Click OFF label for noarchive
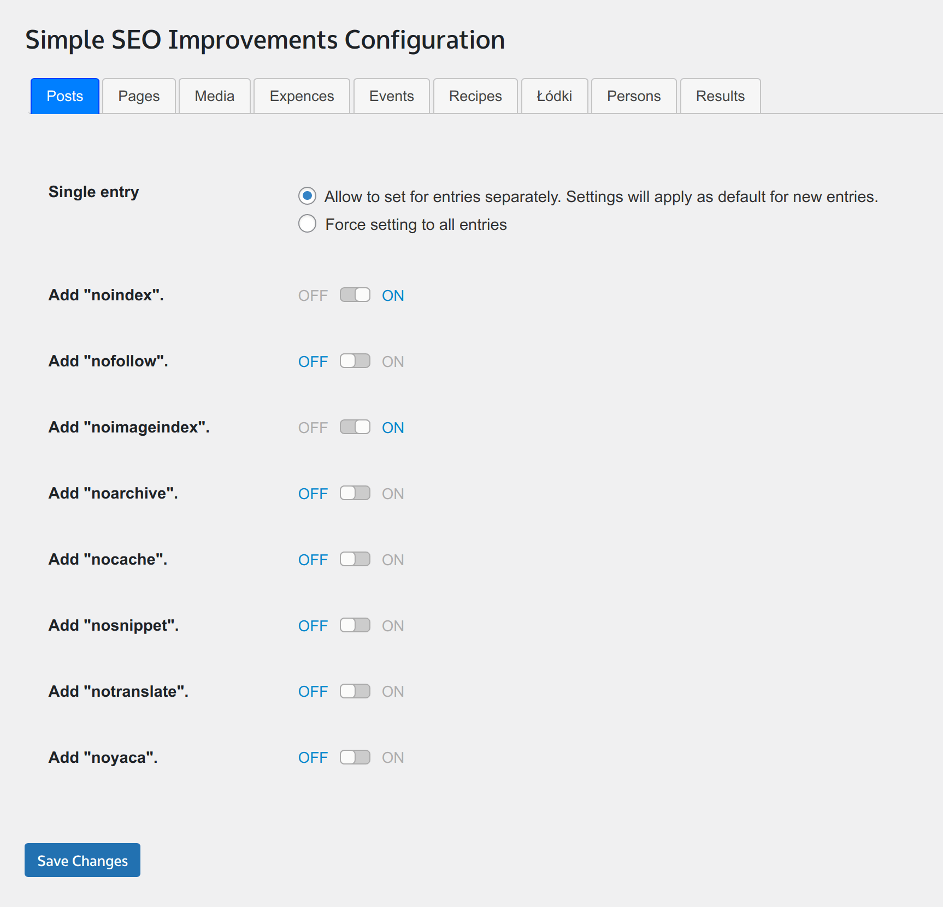Image resolution: width=943 pixels, height=907 pixels. [x=313, y=494]
